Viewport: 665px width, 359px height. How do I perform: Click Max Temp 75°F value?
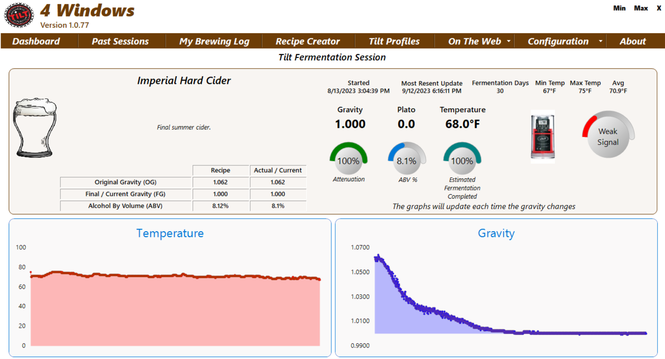click(585, 91)
